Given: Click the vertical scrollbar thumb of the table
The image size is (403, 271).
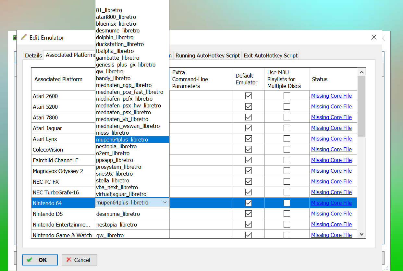Looking at the screenshot, I should pos(361,106).
